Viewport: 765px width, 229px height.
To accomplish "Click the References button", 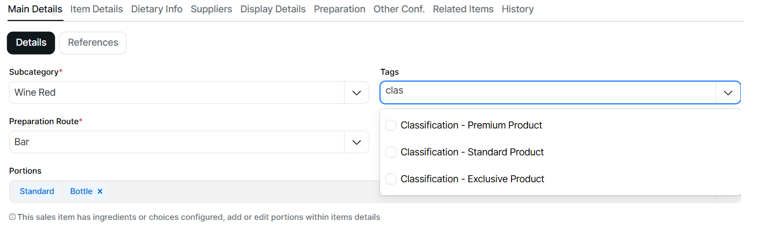I will [x=93, y=43].
